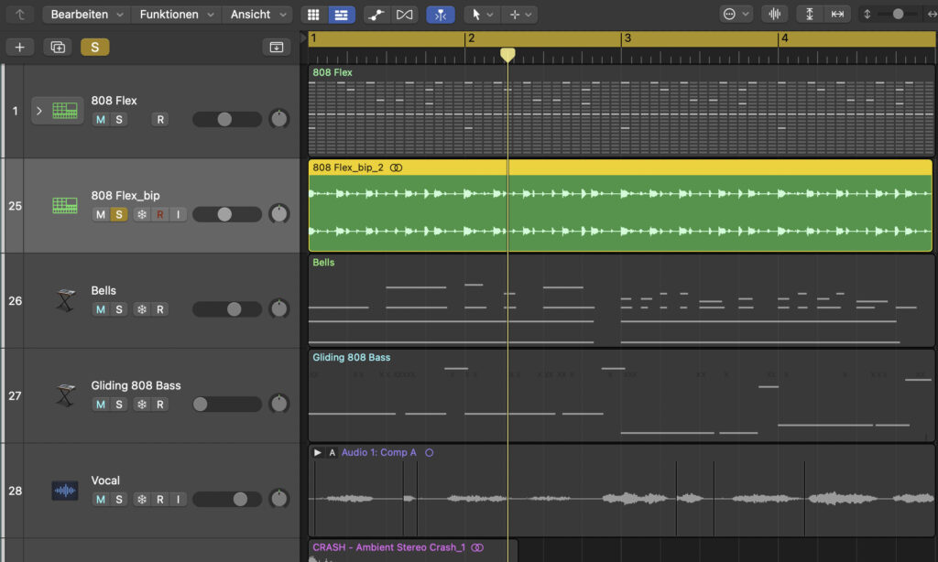Click the Vocal audio waveform icon
Image resolution: width=938 pixels, height=562 pixels.
click(x=65, y=491)
